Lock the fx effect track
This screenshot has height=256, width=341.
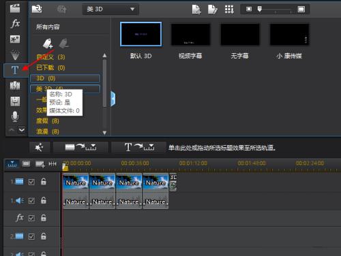[x=44, y=218]
